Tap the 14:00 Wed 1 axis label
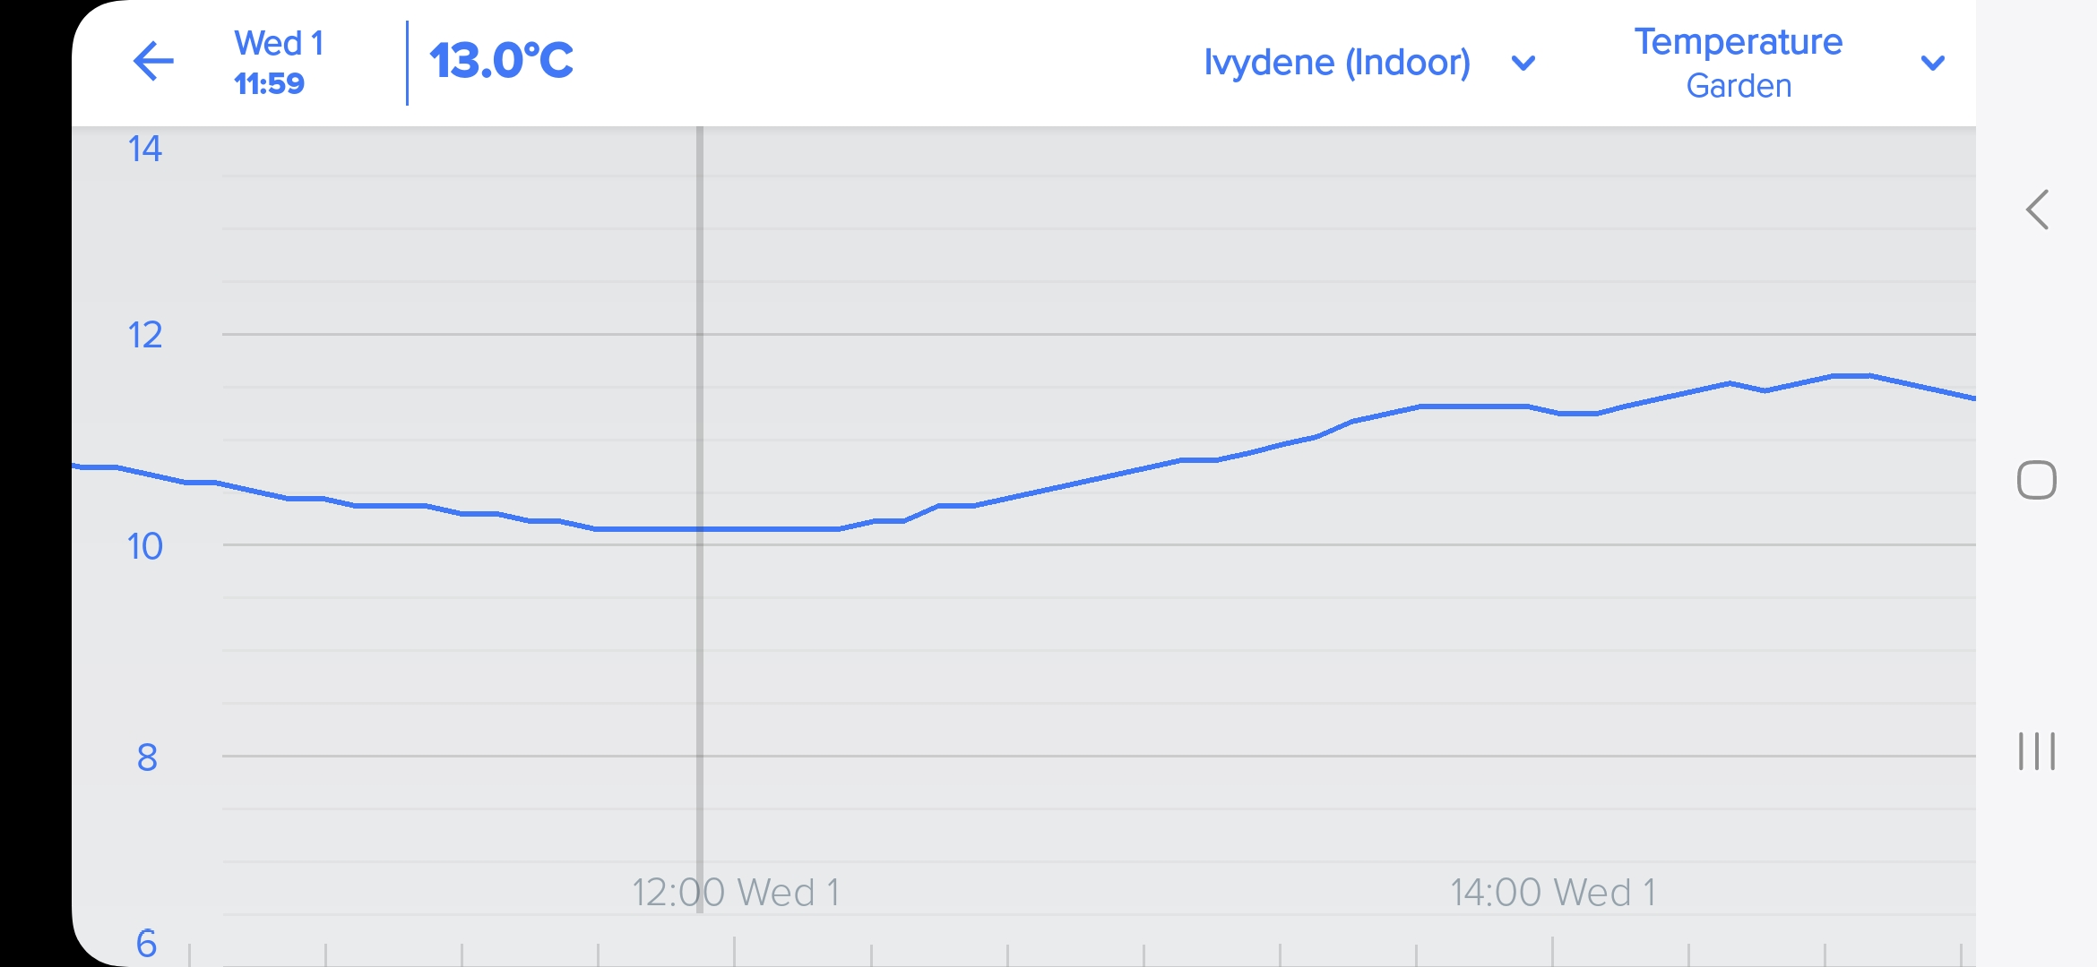 click(1553, 893)
